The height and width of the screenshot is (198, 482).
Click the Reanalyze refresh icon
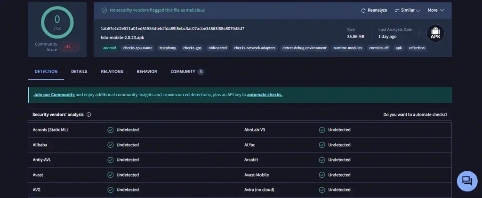point(363,10)
